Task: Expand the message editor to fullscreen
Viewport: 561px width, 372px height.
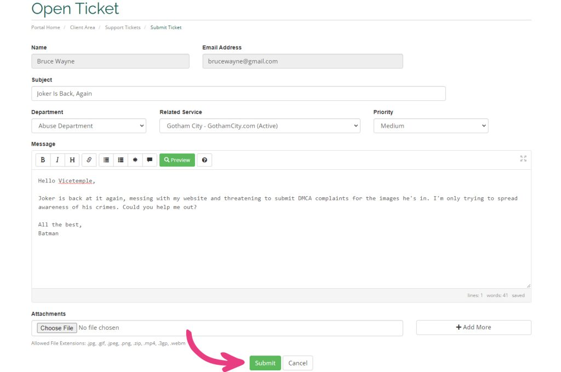Action: [x=523, y=158]
